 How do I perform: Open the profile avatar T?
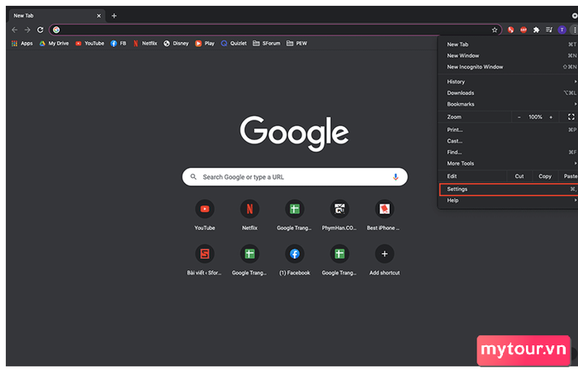click(x=561, y=30)
